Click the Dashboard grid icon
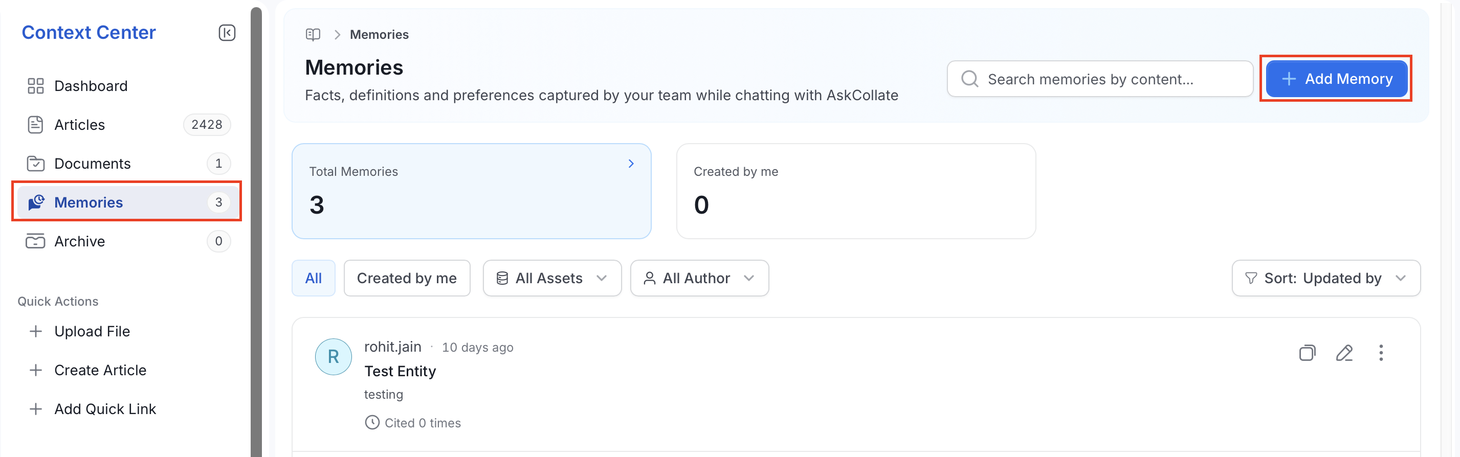 coord(36,86)
